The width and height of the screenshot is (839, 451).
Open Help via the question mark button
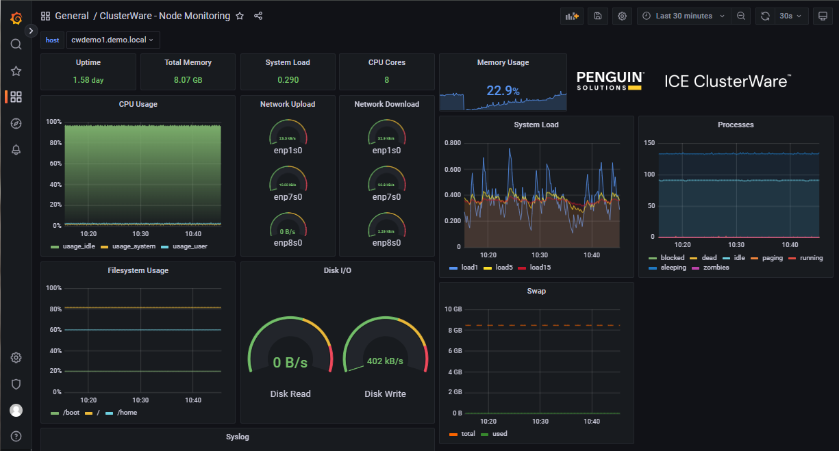(16, 436)
